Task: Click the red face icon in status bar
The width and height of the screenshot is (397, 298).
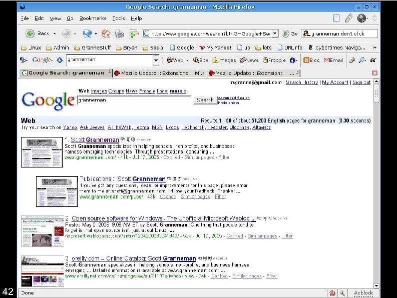Action: 332,293
